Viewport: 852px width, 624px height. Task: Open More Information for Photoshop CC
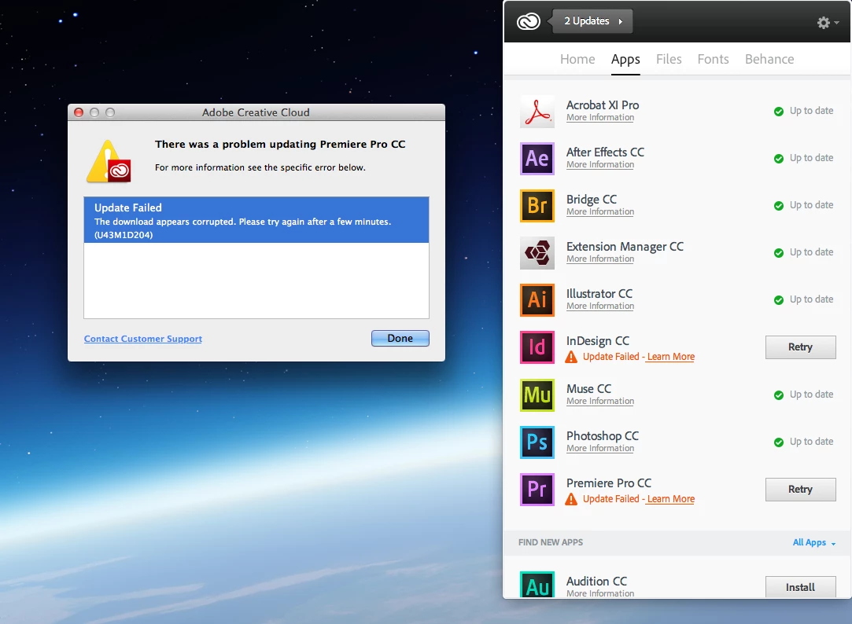600,448
